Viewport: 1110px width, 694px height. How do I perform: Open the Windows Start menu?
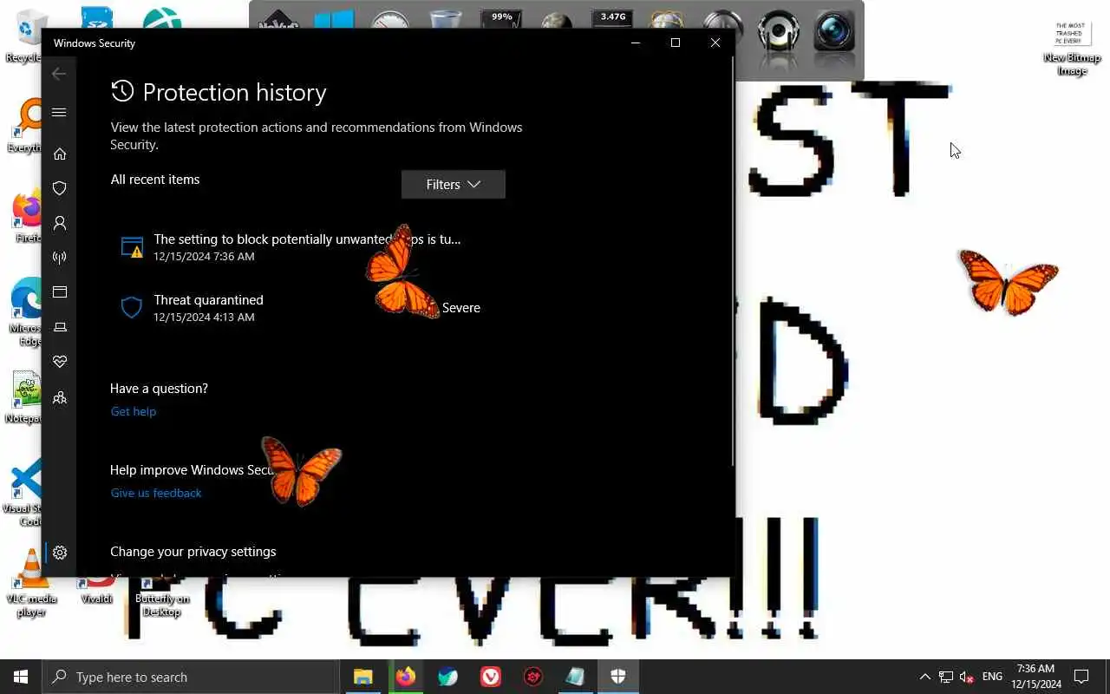coord(21,677)
